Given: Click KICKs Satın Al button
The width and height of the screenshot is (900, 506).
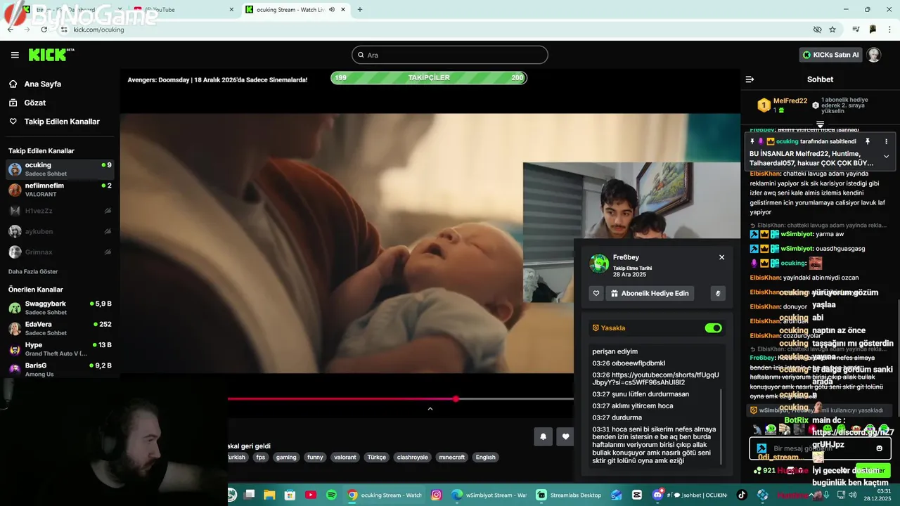Looking at the screenshot, I should click(x=831, y=55).
